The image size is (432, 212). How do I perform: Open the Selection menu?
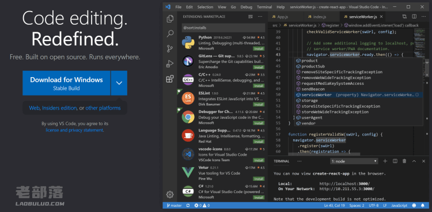tap(205, 7)
